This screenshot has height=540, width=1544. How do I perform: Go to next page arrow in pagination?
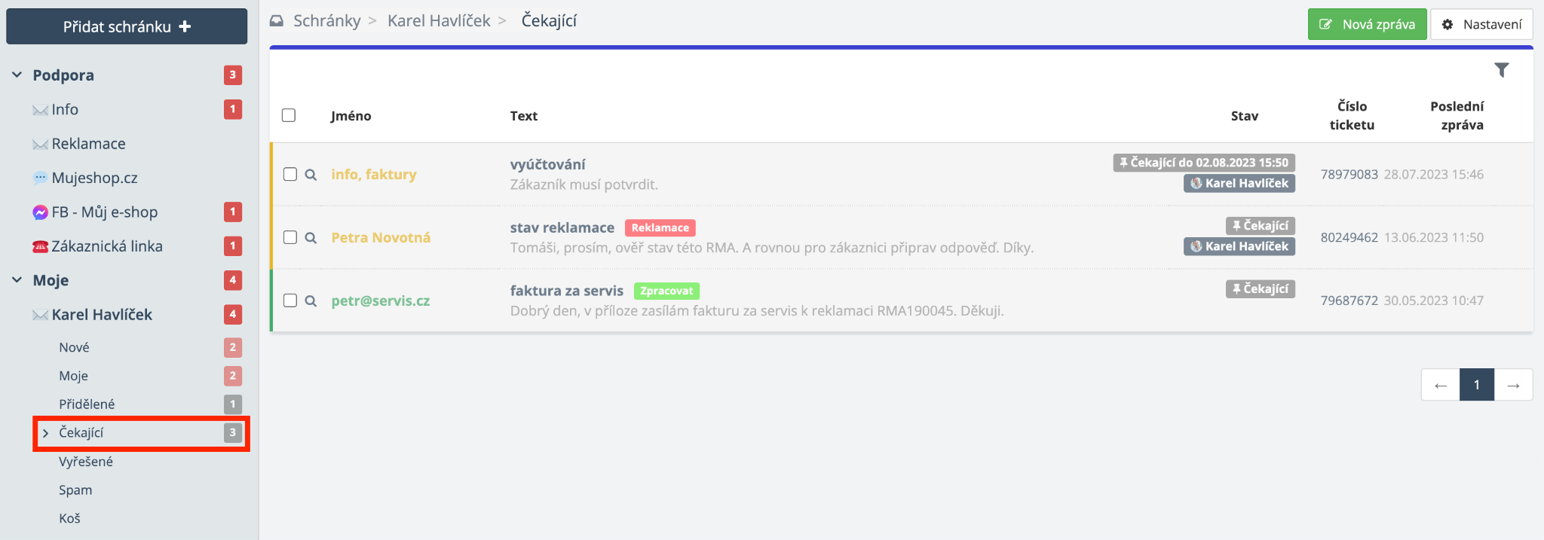(x=1513, y=385)
